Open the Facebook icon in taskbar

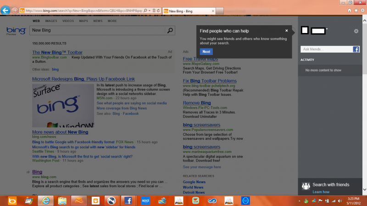128,201
